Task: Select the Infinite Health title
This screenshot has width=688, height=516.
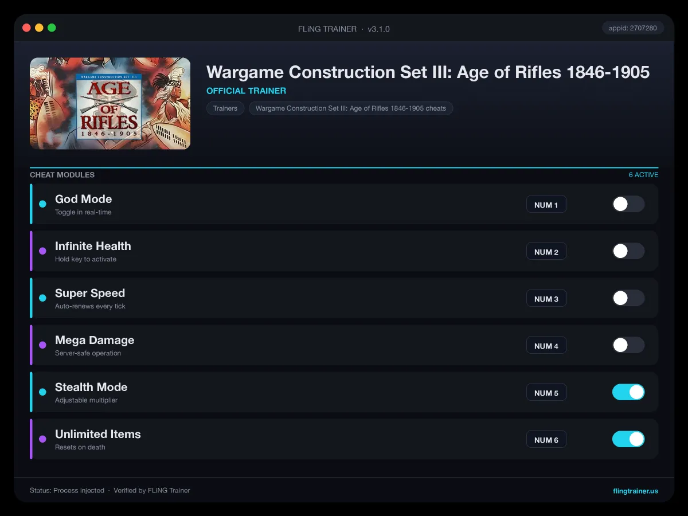Action: 93,246
